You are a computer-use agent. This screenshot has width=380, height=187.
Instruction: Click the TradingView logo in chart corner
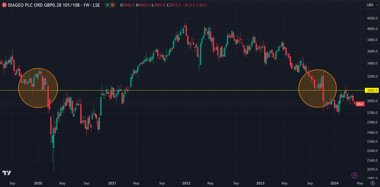(x=7, y=173)
